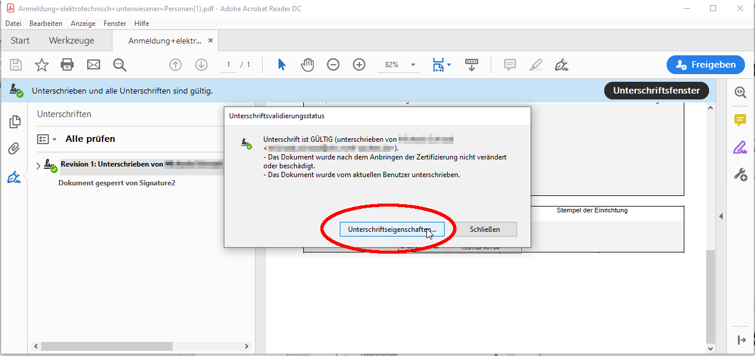
Task: Click the Freigeben share button
Action: pos(706,65)
